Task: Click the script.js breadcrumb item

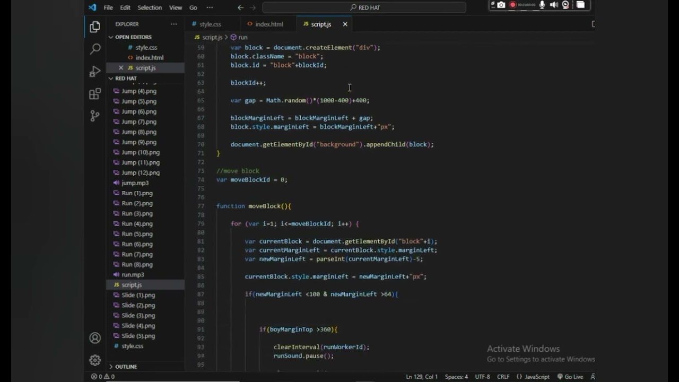Action: coord(208,37)
